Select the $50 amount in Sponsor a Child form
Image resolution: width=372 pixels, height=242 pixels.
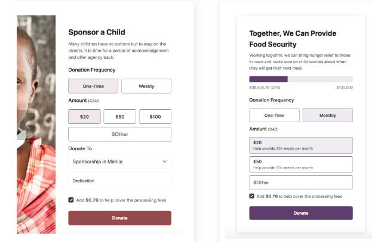pos(119,117)
